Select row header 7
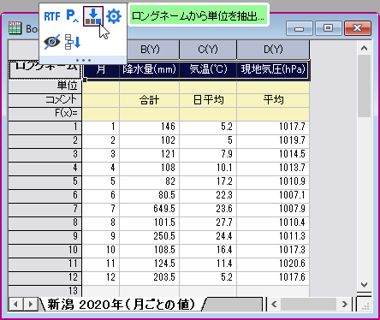This screenshot has width=380, height=320. [x=45, y=210]
